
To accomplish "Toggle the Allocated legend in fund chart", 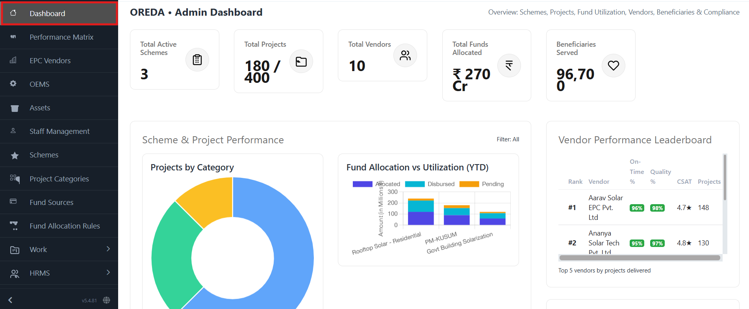I will tap(376, 184).
